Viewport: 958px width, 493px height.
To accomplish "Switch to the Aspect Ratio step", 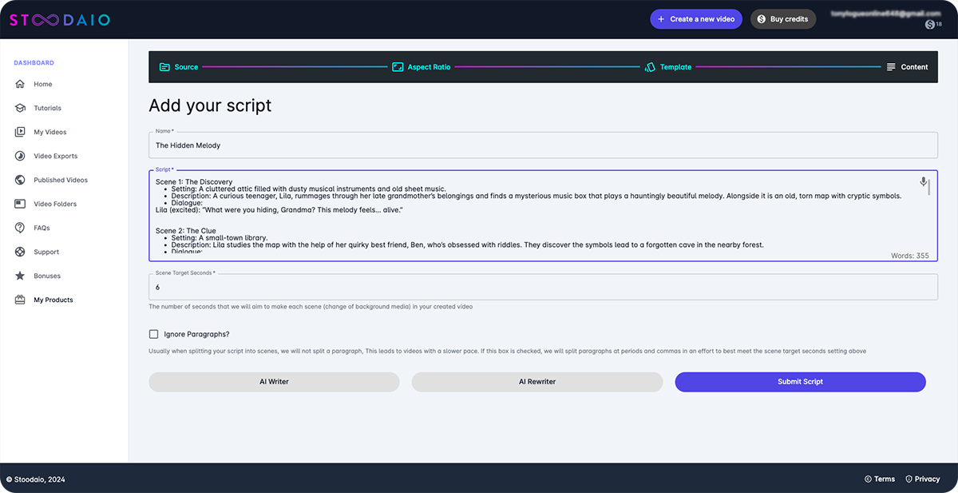I will point(422,67).
